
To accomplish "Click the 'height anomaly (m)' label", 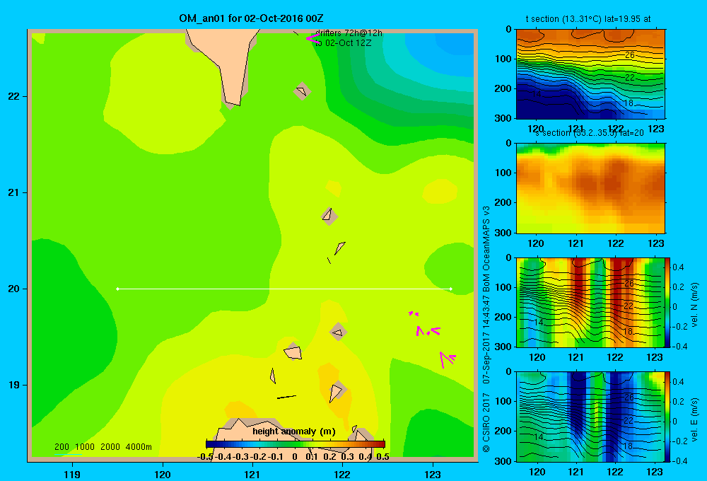I will click(294, 431).
